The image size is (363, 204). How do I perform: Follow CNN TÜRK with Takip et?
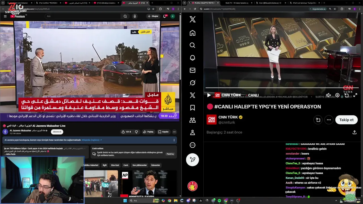346,120
